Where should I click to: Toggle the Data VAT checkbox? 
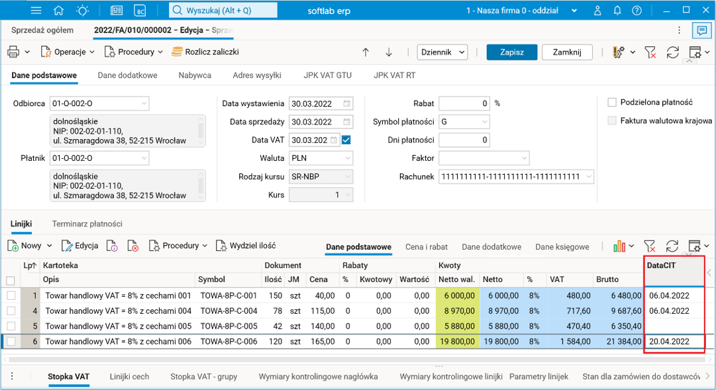pyautogui.click(x=346, y=140)
